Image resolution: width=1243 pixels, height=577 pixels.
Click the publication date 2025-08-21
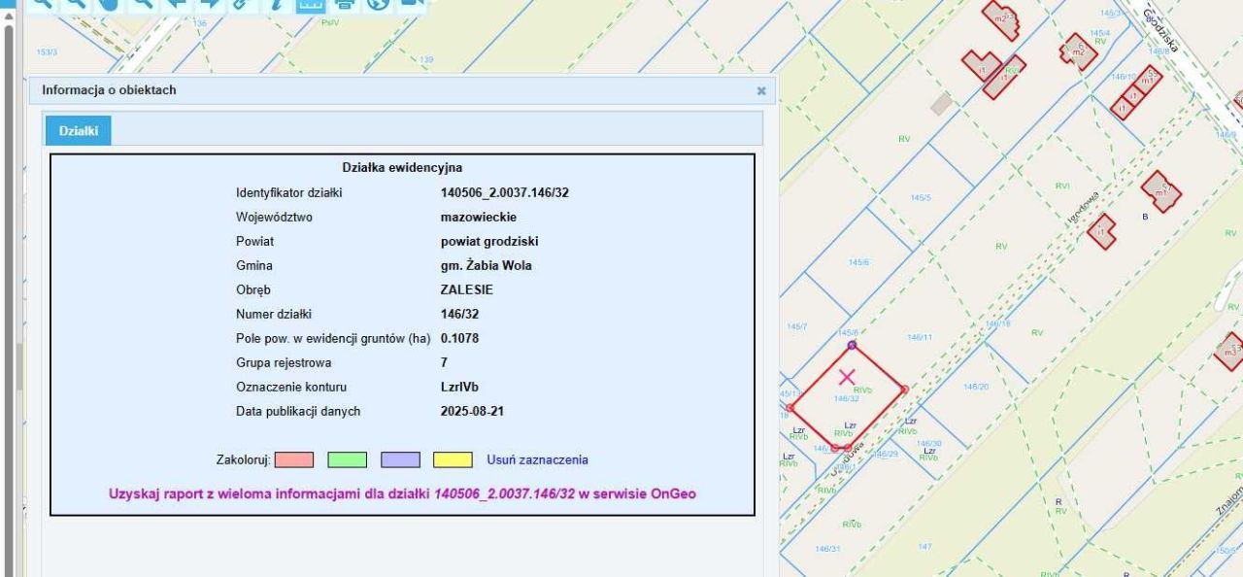coord(472,411)
